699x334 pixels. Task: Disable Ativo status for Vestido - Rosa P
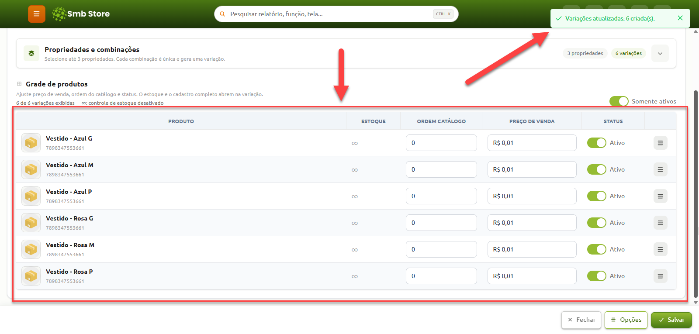pos(597,276)
